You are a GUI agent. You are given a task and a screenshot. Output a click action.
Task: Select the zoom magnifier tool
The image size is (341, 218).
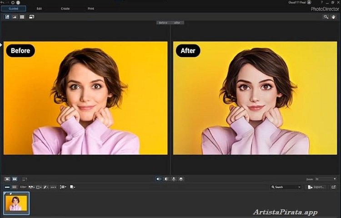(326, 17)
